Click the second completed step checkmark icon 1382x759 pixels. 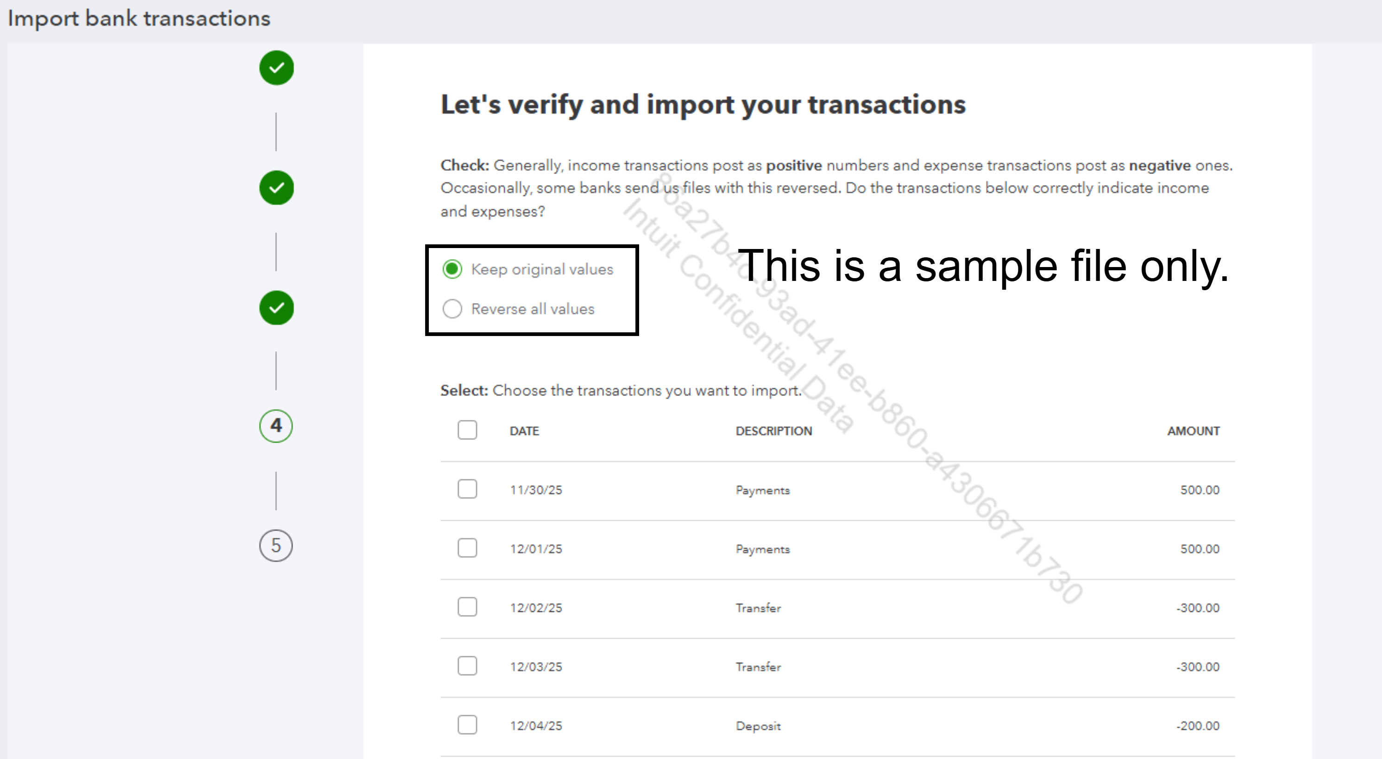(276, 188)
